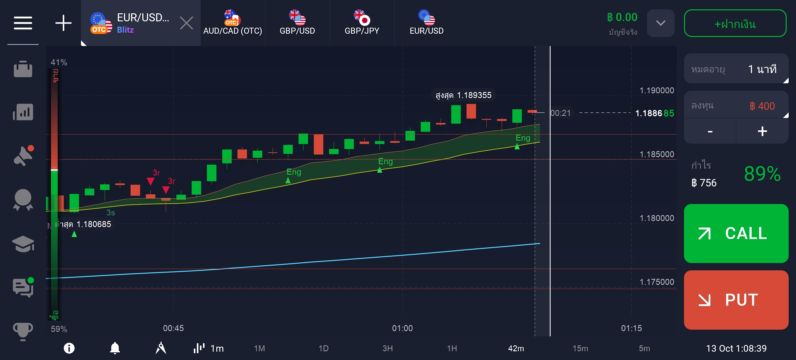796x360 pixels.
Task: Switch to AUD/CAD (OTC) tab
Action: [232, 23]
